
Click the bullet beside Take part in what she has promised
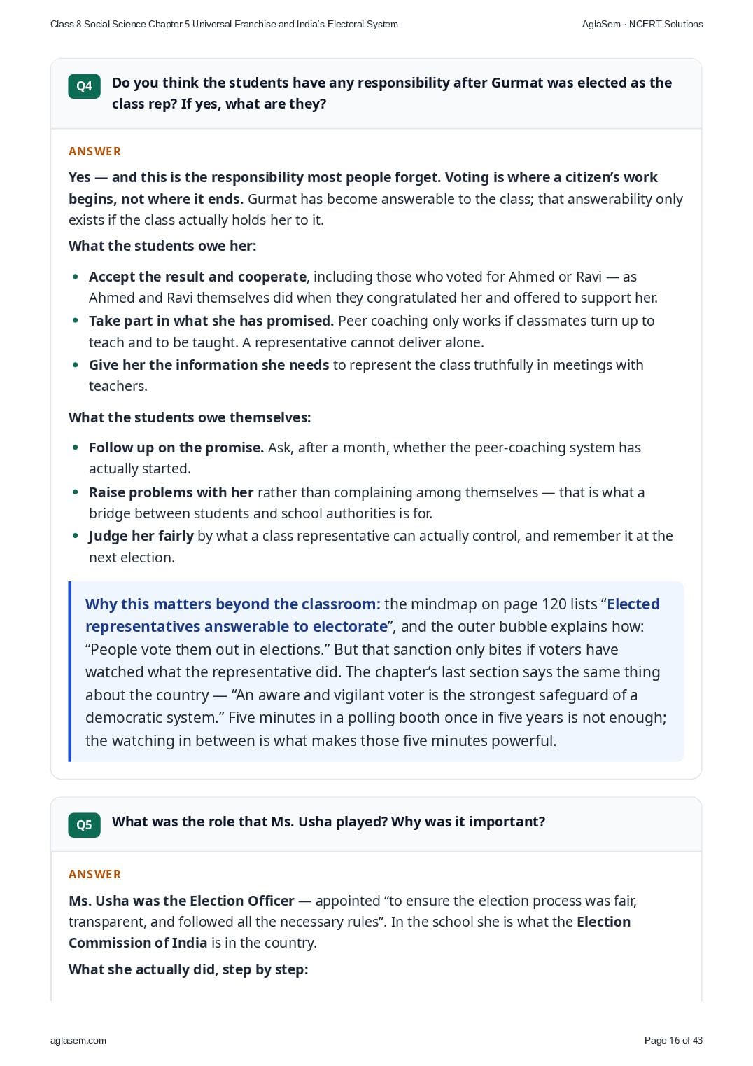click(76, 321)
